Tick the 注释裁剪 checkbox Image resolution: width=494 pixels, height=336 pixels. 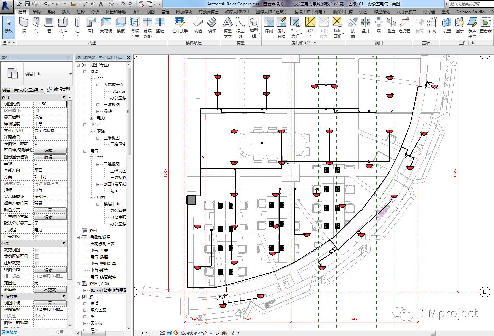pyautogui.click(x=37, y=263)
